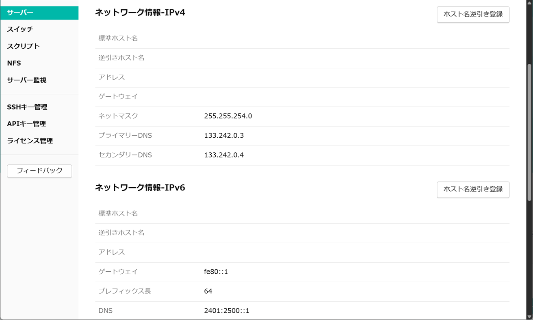Click the scrollbar down arrow
Viewport: 533px width, 320px height.
coord(529,317)
